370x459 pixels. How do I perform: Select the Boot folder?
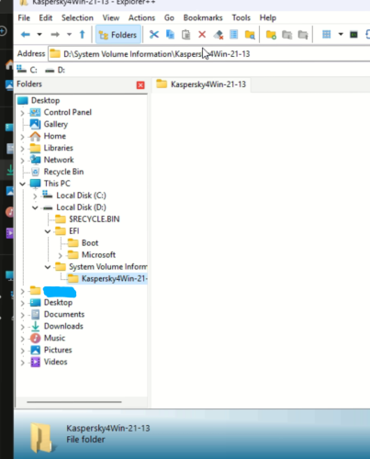pyautogui.click(x=90, y=243)
